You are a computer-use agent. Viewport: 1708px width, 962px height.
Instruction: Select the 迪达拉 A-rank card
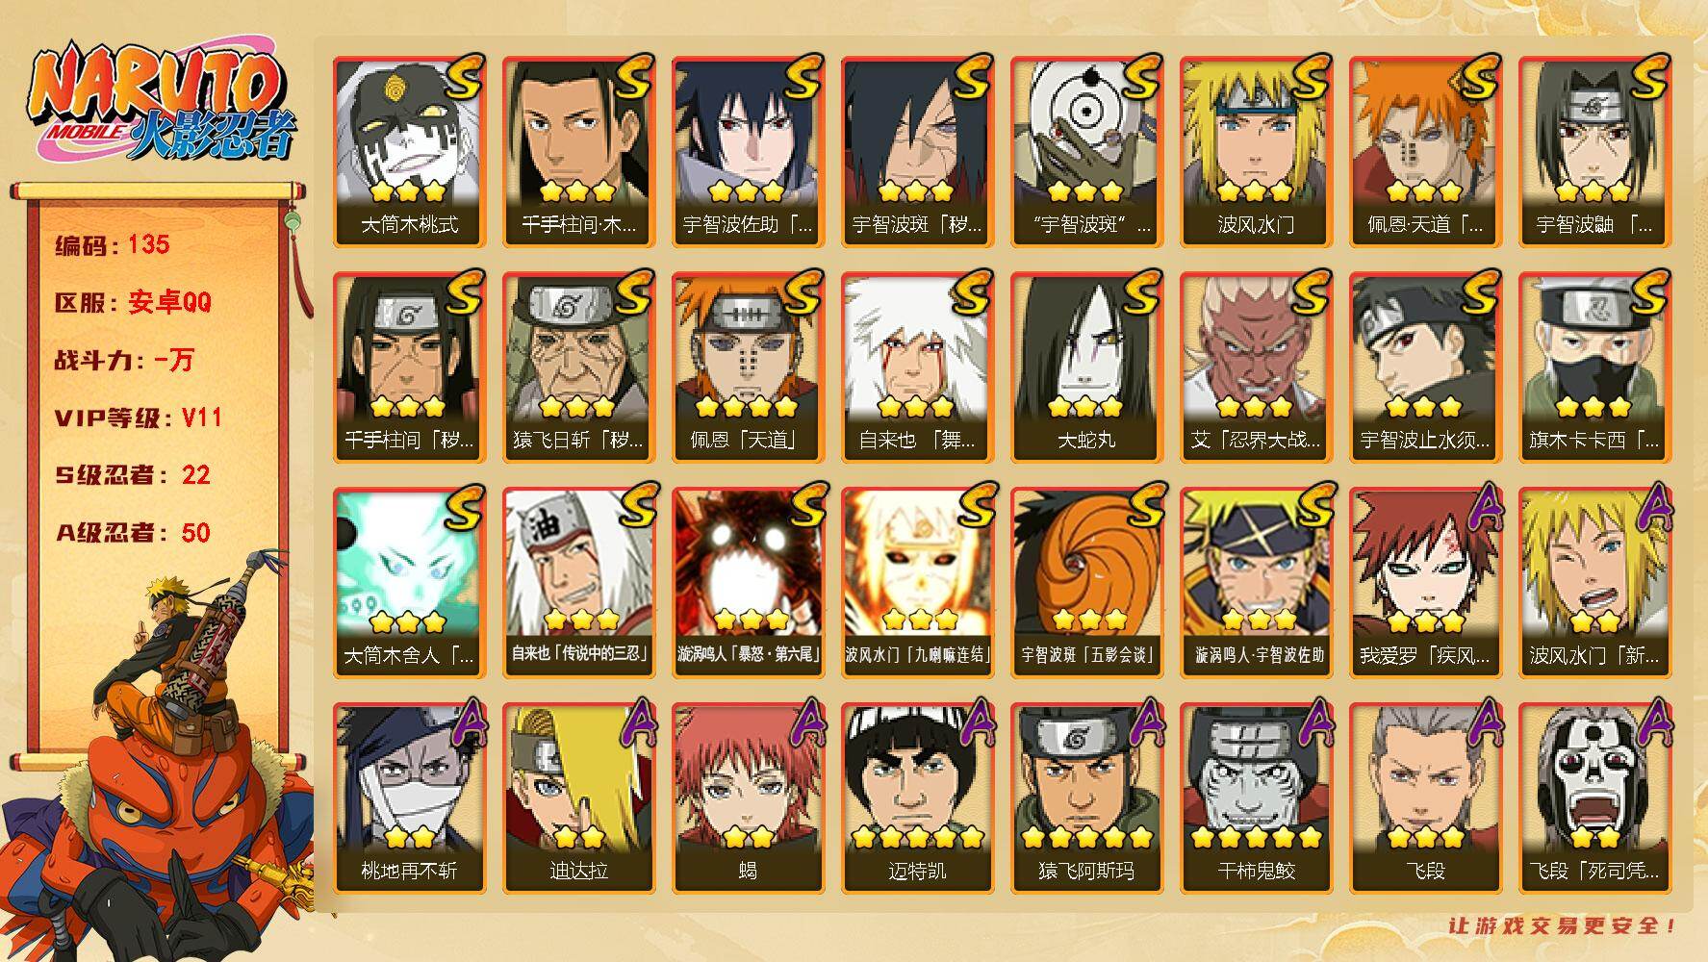click(578, 798)
